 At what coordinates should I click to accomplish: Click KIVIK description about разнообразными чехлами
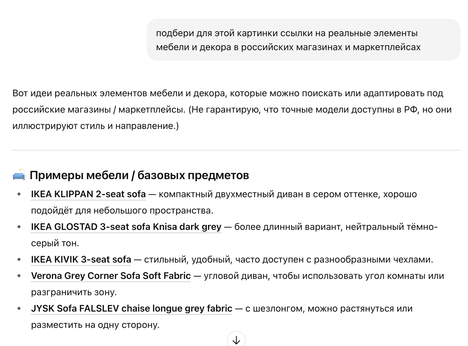point(288,260)
